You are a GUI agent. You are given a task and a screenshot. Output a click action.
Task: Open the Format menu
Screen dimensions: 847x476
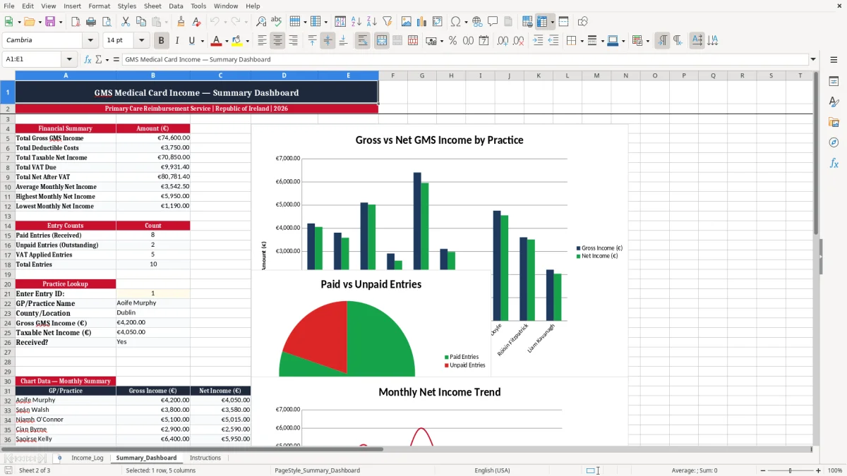point(99,6)
